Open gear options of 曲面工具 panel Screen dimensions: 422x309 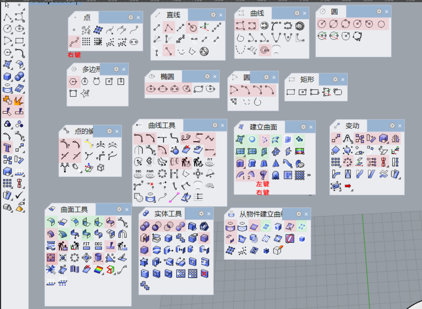click(x=119, y=209)
